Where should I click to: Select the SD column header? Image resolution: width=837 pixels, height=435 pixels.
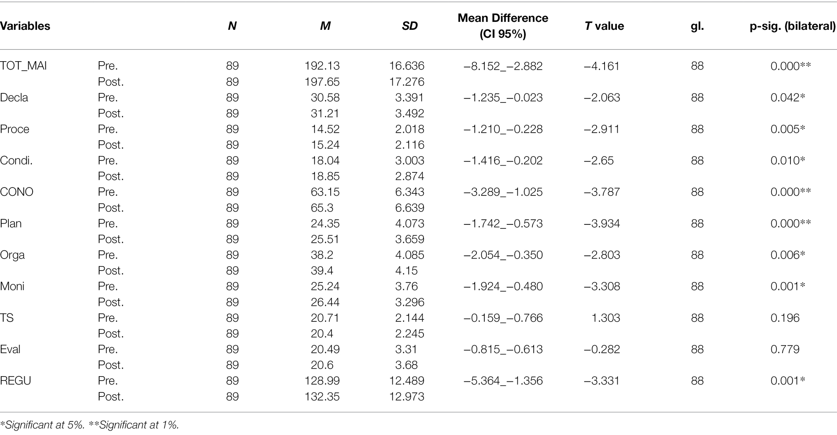(x=410, y=26)
